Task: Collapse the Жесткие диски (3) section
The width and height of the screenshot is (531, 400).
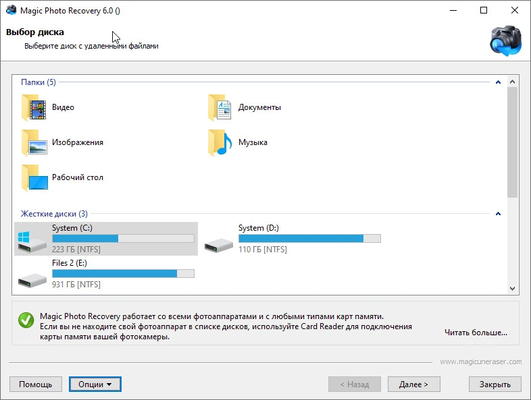Action: click(498, 214)
